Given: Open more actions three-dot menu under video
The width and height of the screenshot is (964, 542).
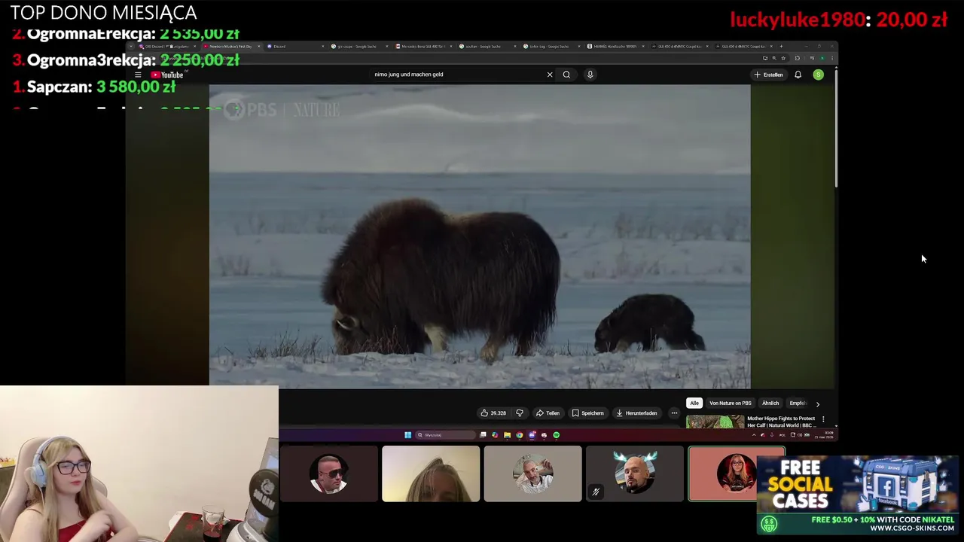Looking at the screenshot, I should point(674,413).
